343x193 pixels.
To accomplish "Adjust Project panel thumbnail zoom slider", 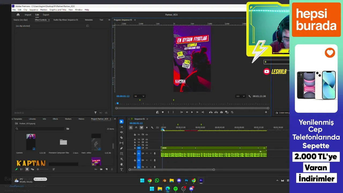I will tap(43, 169).
